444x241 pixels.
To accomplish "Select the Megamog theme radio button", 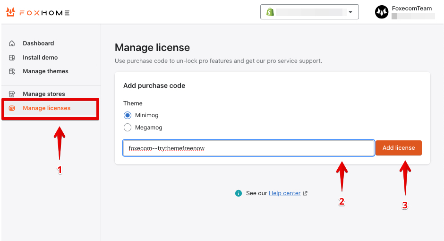I will (128, 128).
